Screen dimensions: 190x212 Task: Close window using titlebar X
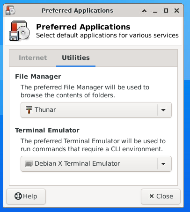click(176, 11)
